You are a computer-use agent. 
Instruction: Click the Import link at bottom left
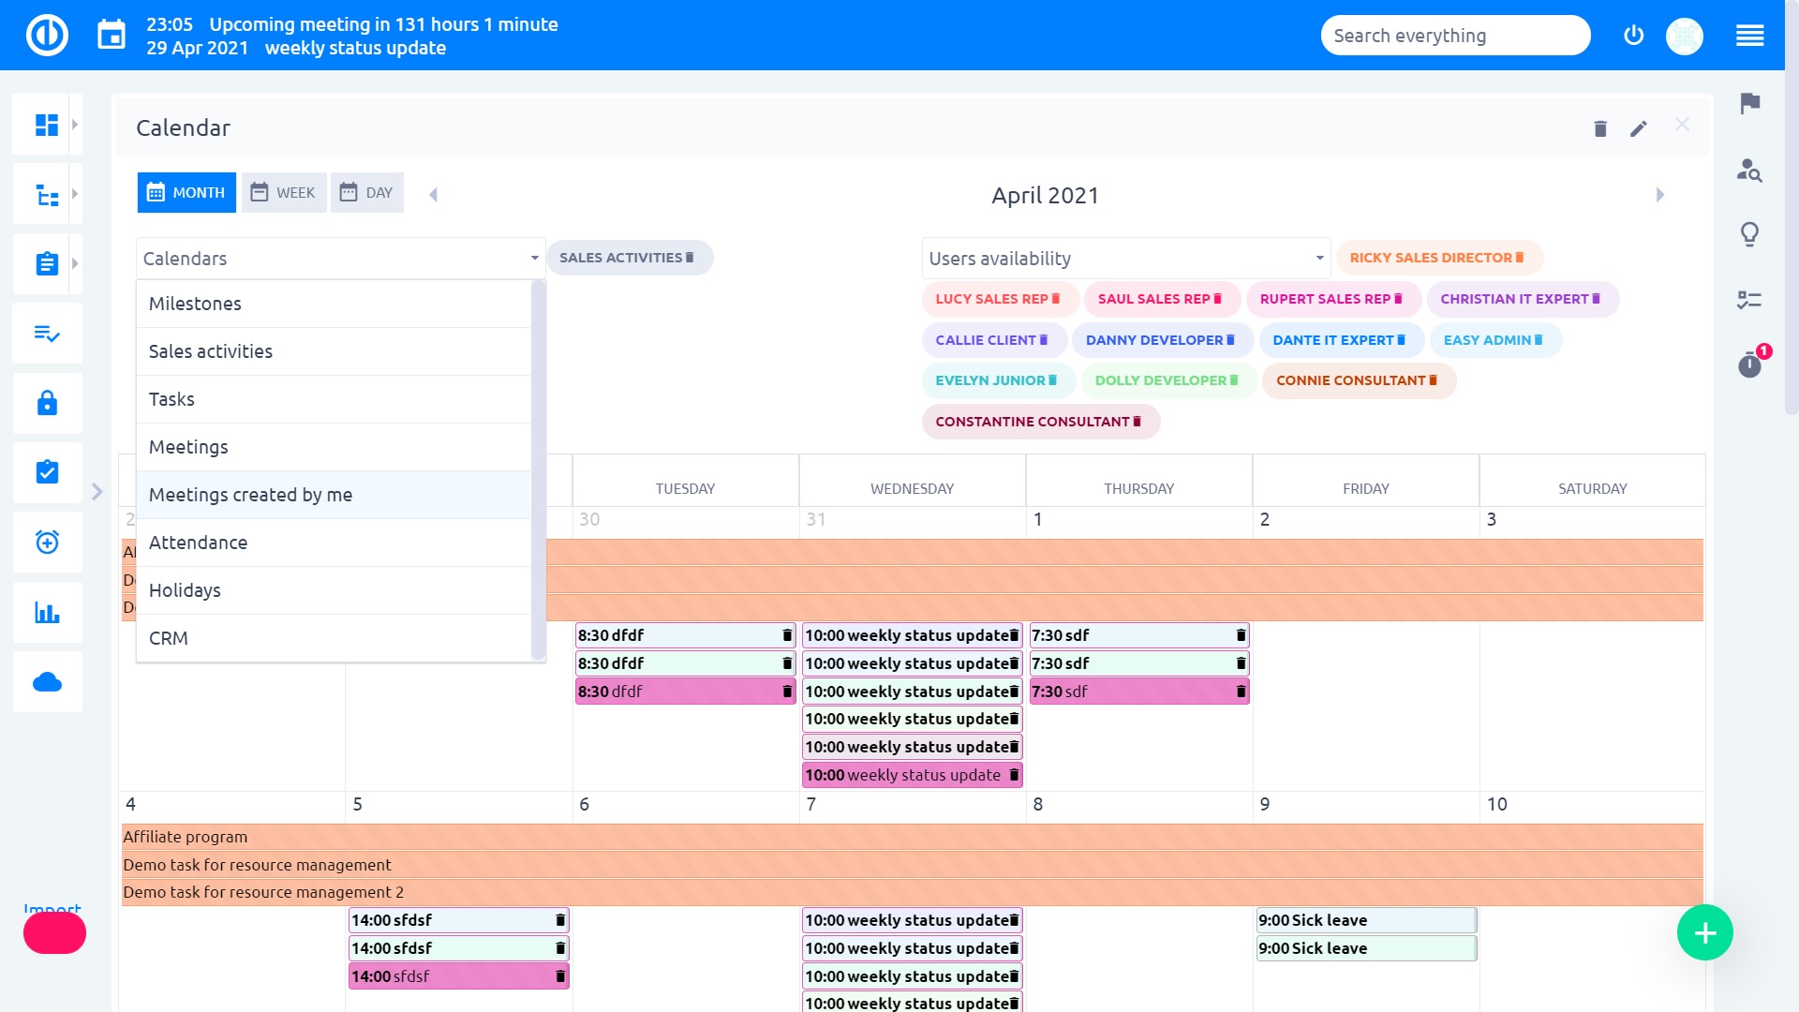pyautogui.click(x=52, y=909)
